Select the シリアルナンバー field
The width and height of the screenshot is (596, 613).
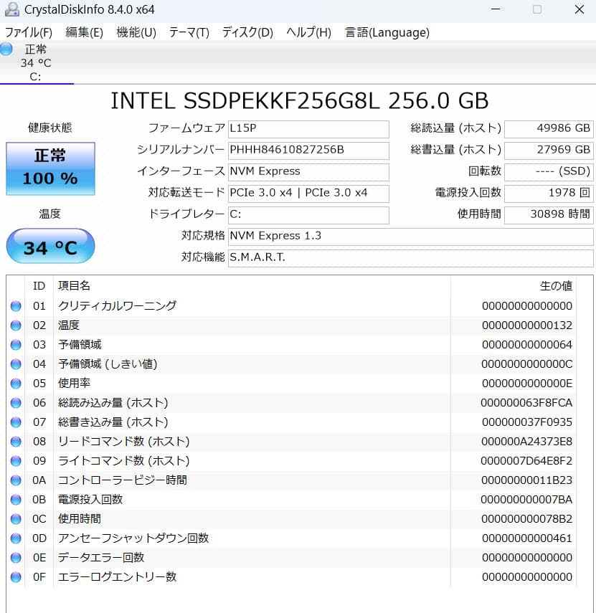coord(308,151)
